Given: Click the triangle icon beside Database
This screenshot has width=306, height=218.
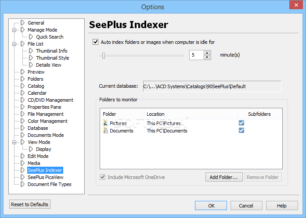Looking at the screenshot, I should [x=23, y=128].
